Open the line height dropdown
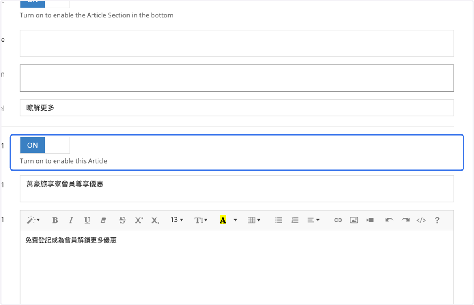 [x=201, y=220]
